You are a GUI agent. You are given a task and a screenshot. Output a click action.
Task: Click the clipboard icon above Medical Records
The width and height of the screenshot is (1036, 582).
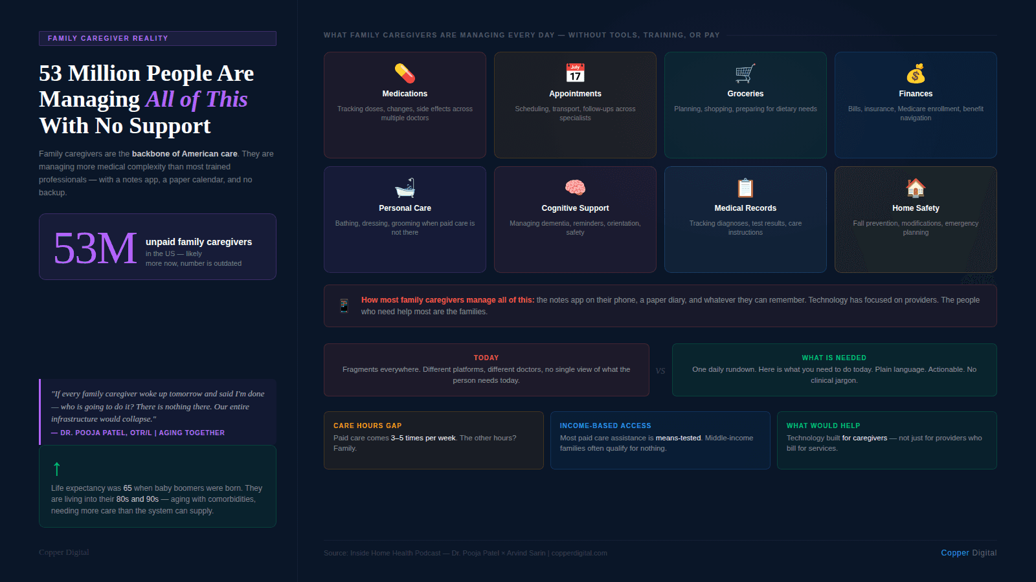[x=745, y=188]
